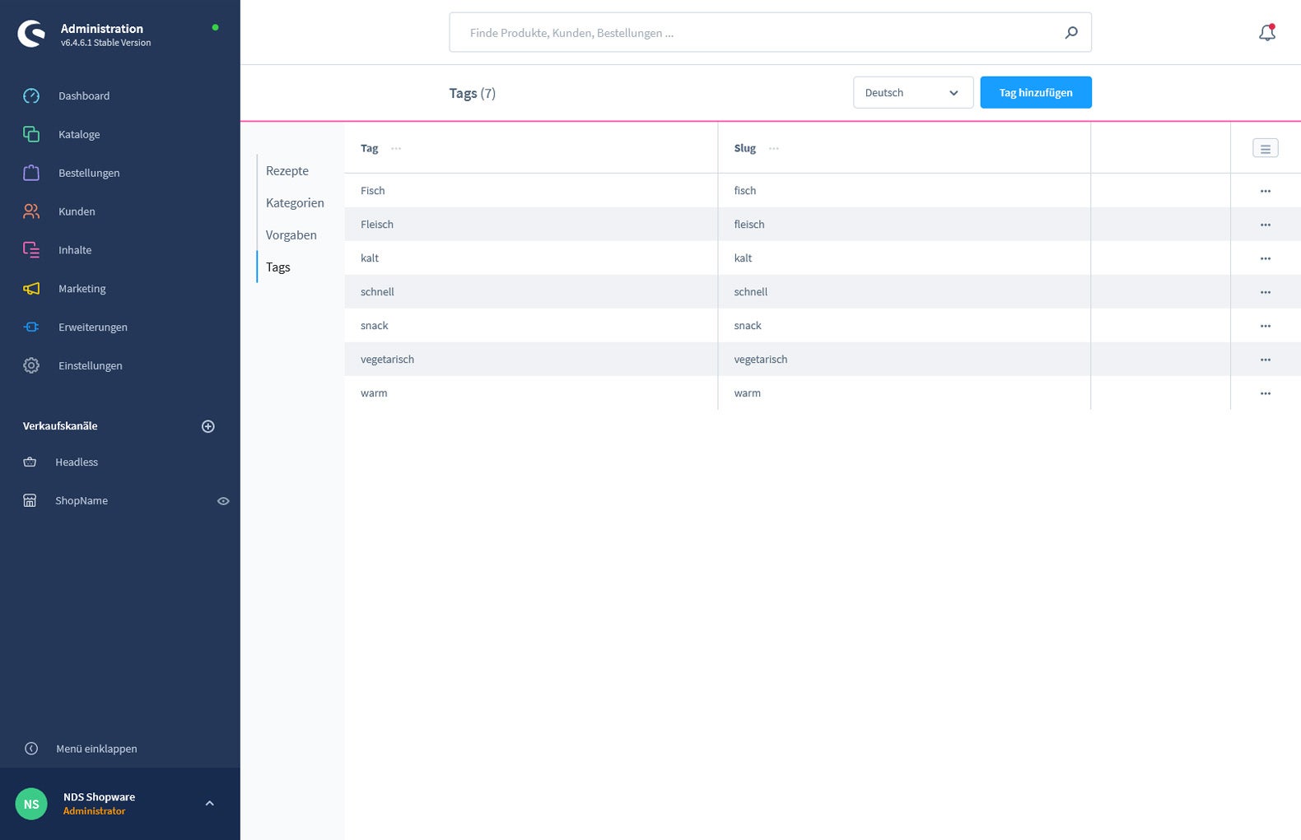Click the schnell slug cell
The height and width of the screenshot is (840, 1301).
click(904, 292)
